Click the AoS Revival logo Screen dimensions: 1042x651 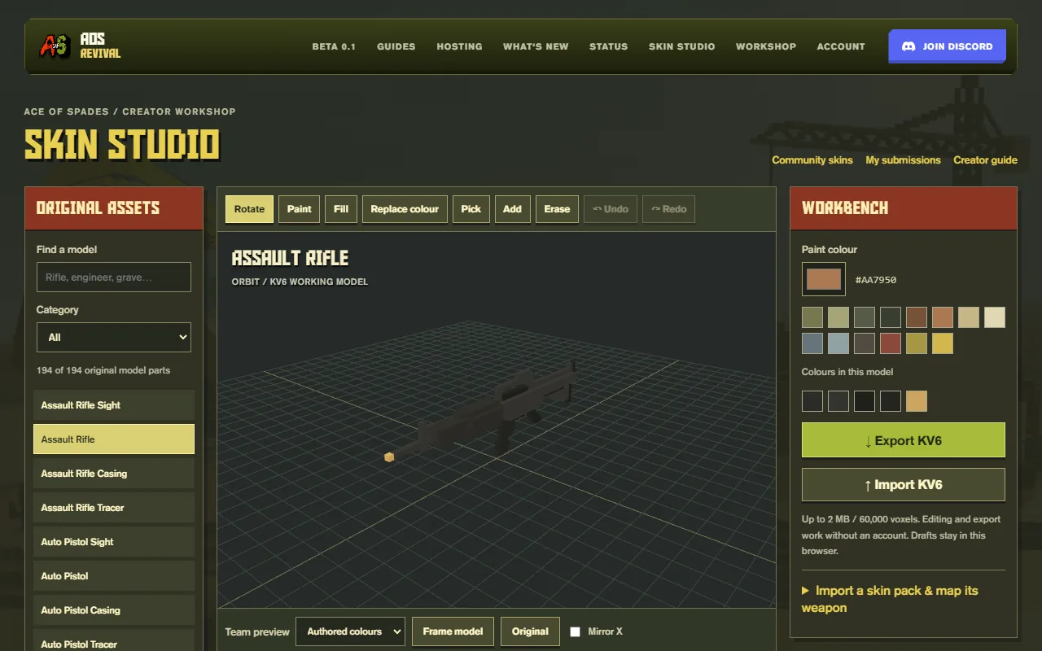click(80, 46)
